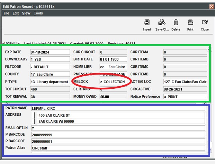Click the MONEY OWED field $0.00
This screenshot has width=215, height=164.
(113, 97)
